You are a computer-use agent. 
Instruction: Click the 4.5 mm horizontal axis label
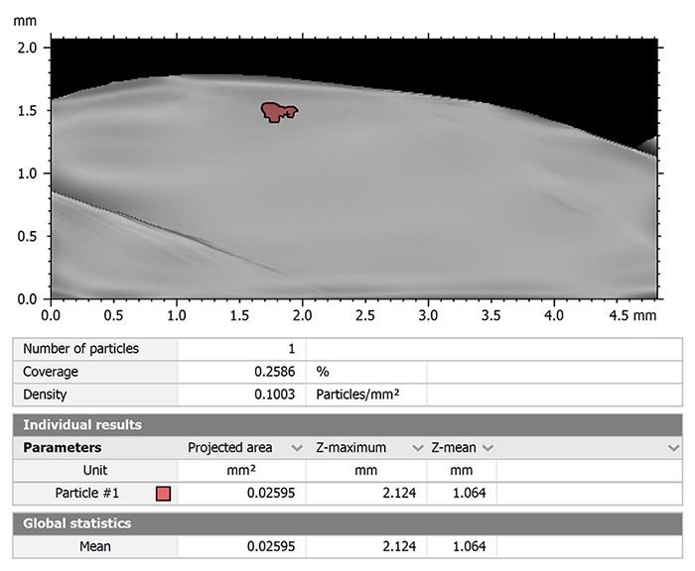[632, 315]
